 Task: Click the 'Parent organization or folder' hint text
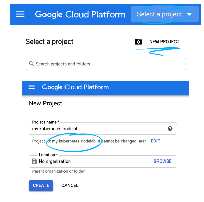click(x=58, y=171)
